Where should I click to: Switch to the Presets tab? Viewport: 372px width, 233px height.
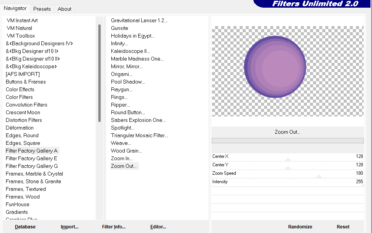pyautogui.click(x=42, y=9)
